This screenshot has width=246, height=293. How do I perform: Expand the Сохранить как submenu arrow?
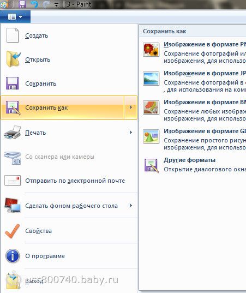coord(131,107)
